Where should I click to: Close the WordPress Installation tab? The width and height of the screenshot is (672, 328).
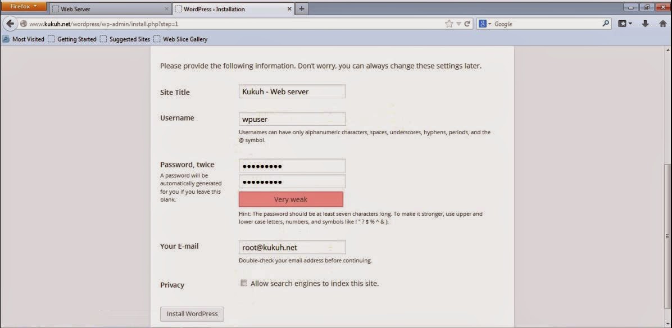coord(289,8)
